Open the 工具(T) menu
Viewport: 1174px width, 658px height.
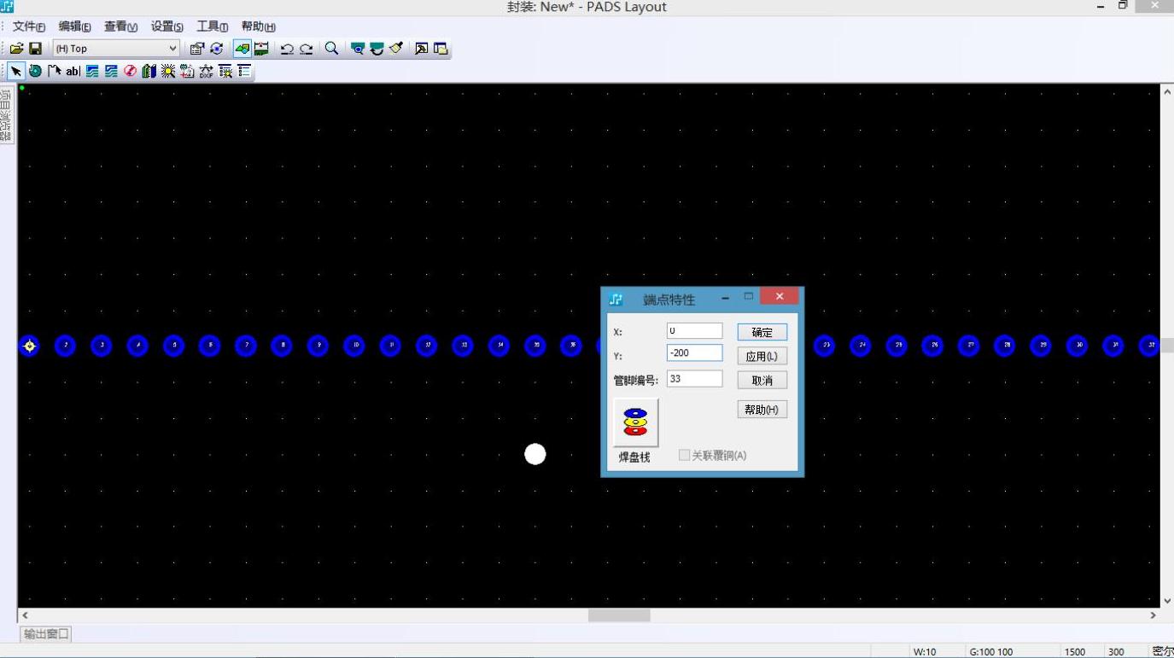[212, 26]
